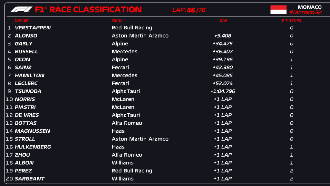Image resolution: width=330 pixels, height=186 pixels.
Task: Select the DRIVER column header
Action: (x=22, y=20)
